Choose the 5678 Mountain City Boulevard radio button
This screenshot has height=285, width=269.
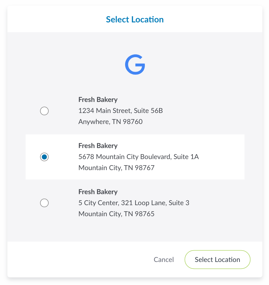pyautogui.click(x=44, y=157)
